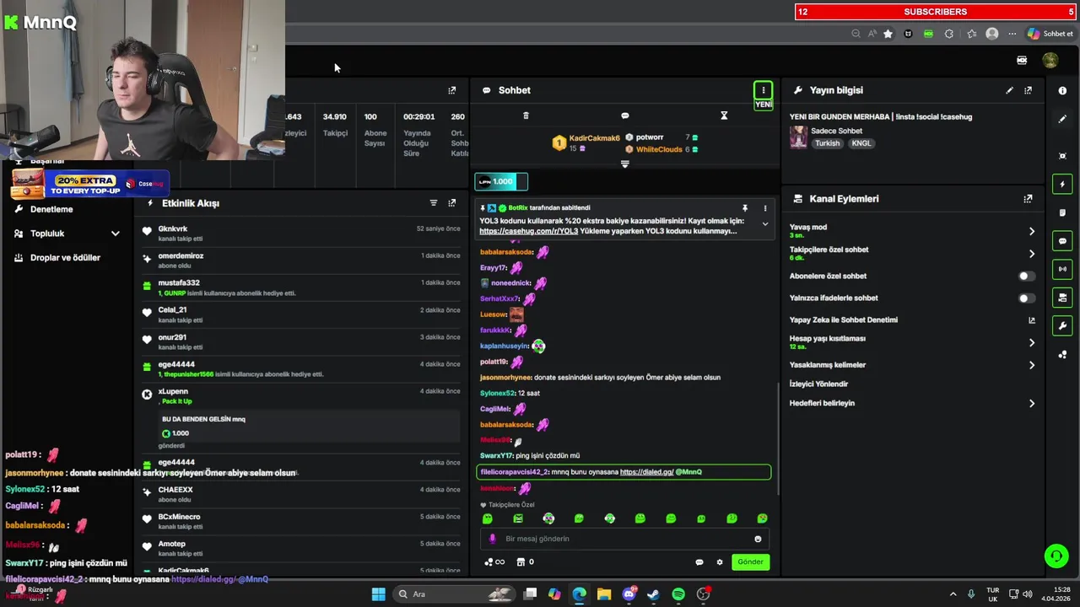Open browser three-dot settings menu
The height and width of the screenshot is (607, 1080).
1012,34
